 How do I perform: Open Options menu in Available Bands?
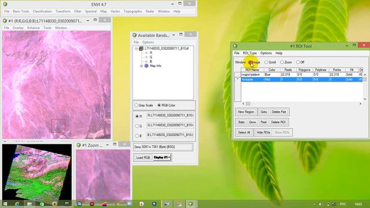[x=148, y=42]
